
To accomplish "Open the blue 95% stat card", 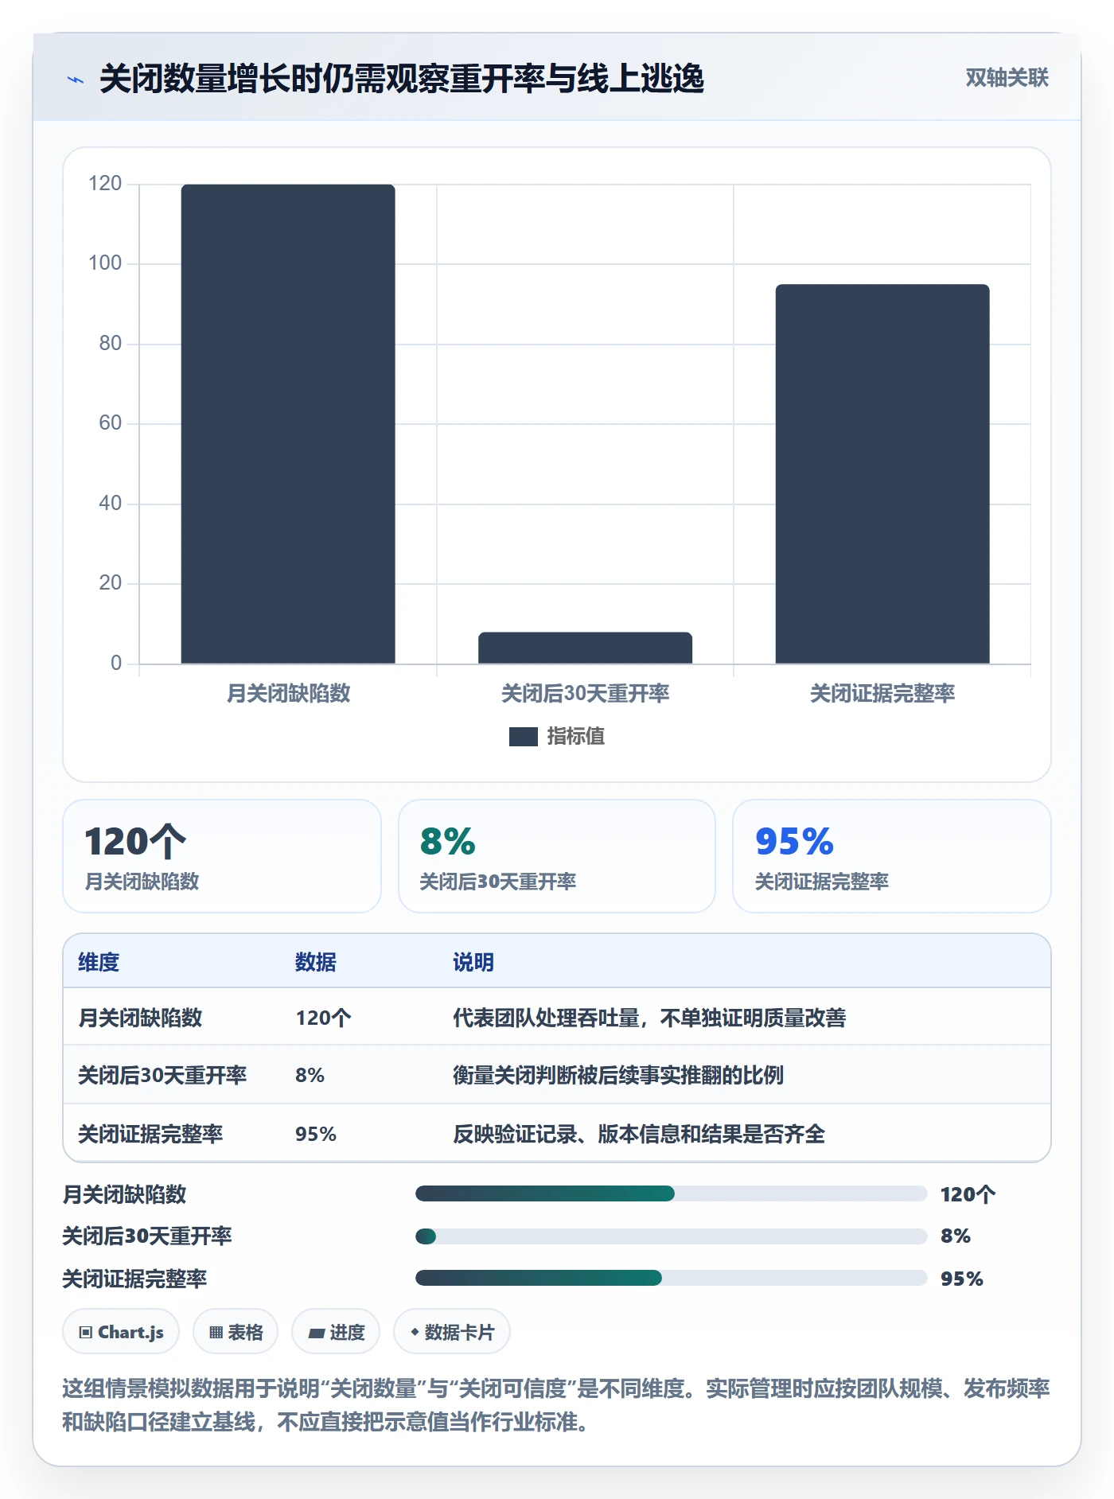I will coord(892,856).
